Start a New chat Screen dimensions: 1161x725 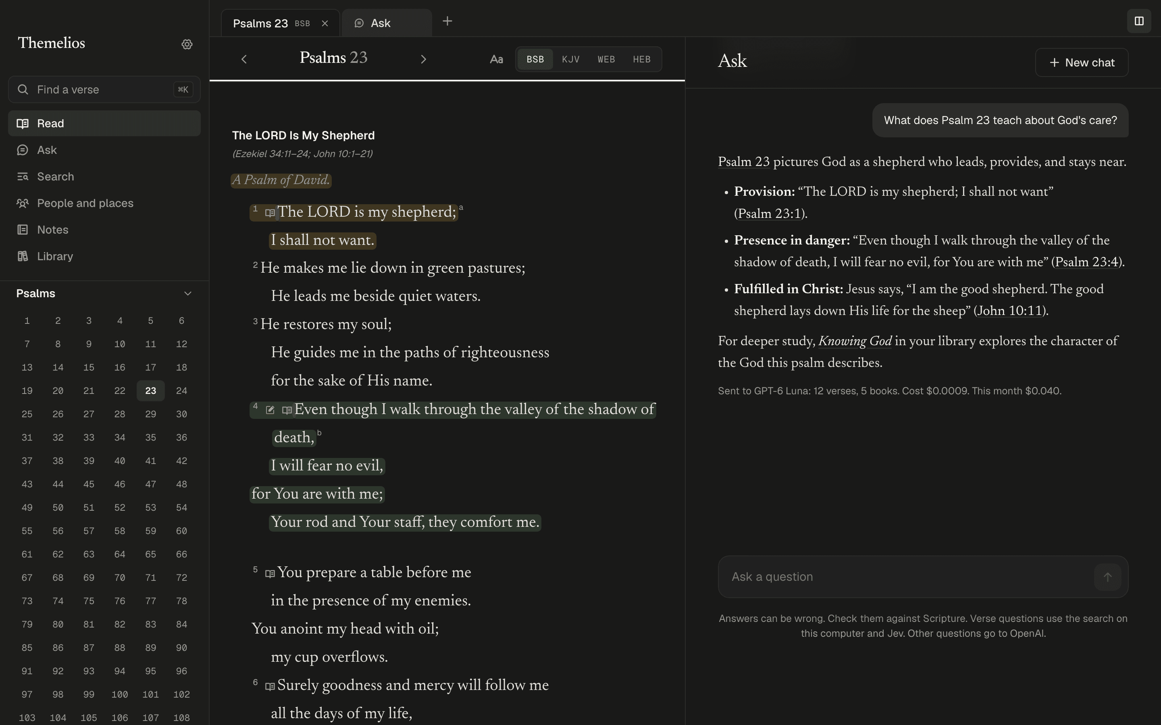[x=1081, y=62]
